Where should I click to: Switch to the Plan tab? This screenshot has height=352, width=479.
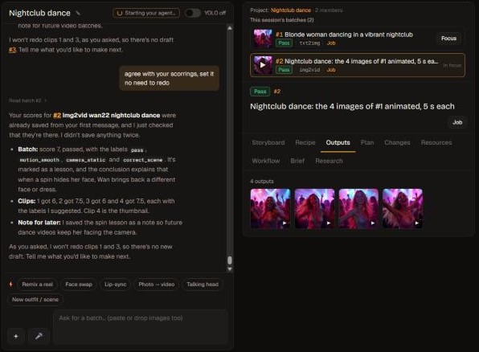click(x=367, y=143)
